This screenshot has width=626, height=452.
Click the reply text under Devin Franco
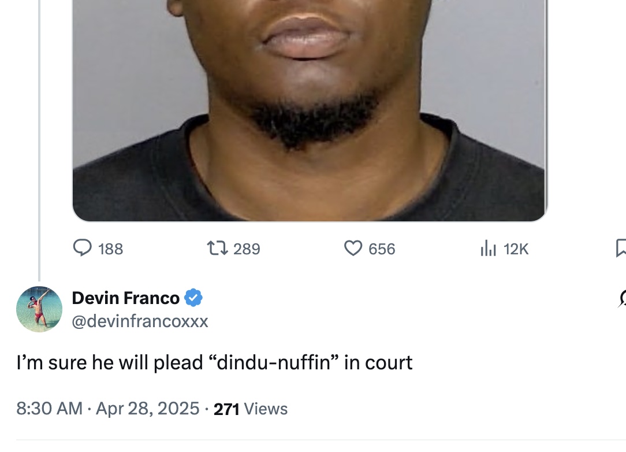pos(214,362)
